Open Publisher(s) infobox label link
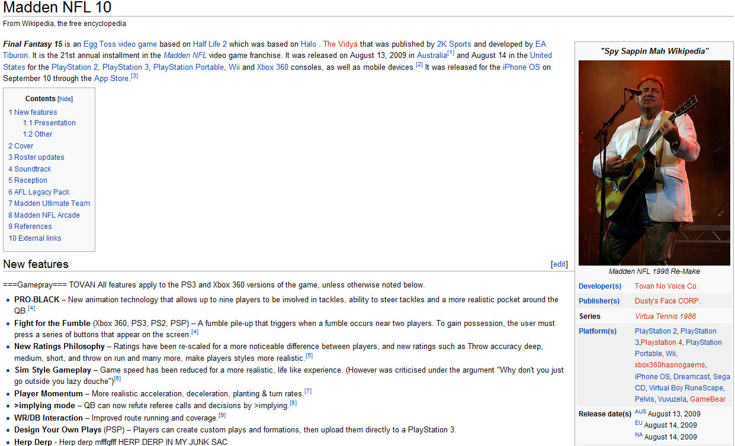Viewport: 735px width, 446px height. tap(599, 301)
